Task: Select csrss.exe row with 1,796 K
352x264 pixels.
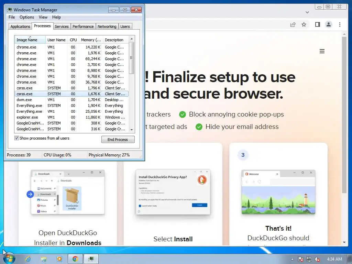Action: (71, 88)
